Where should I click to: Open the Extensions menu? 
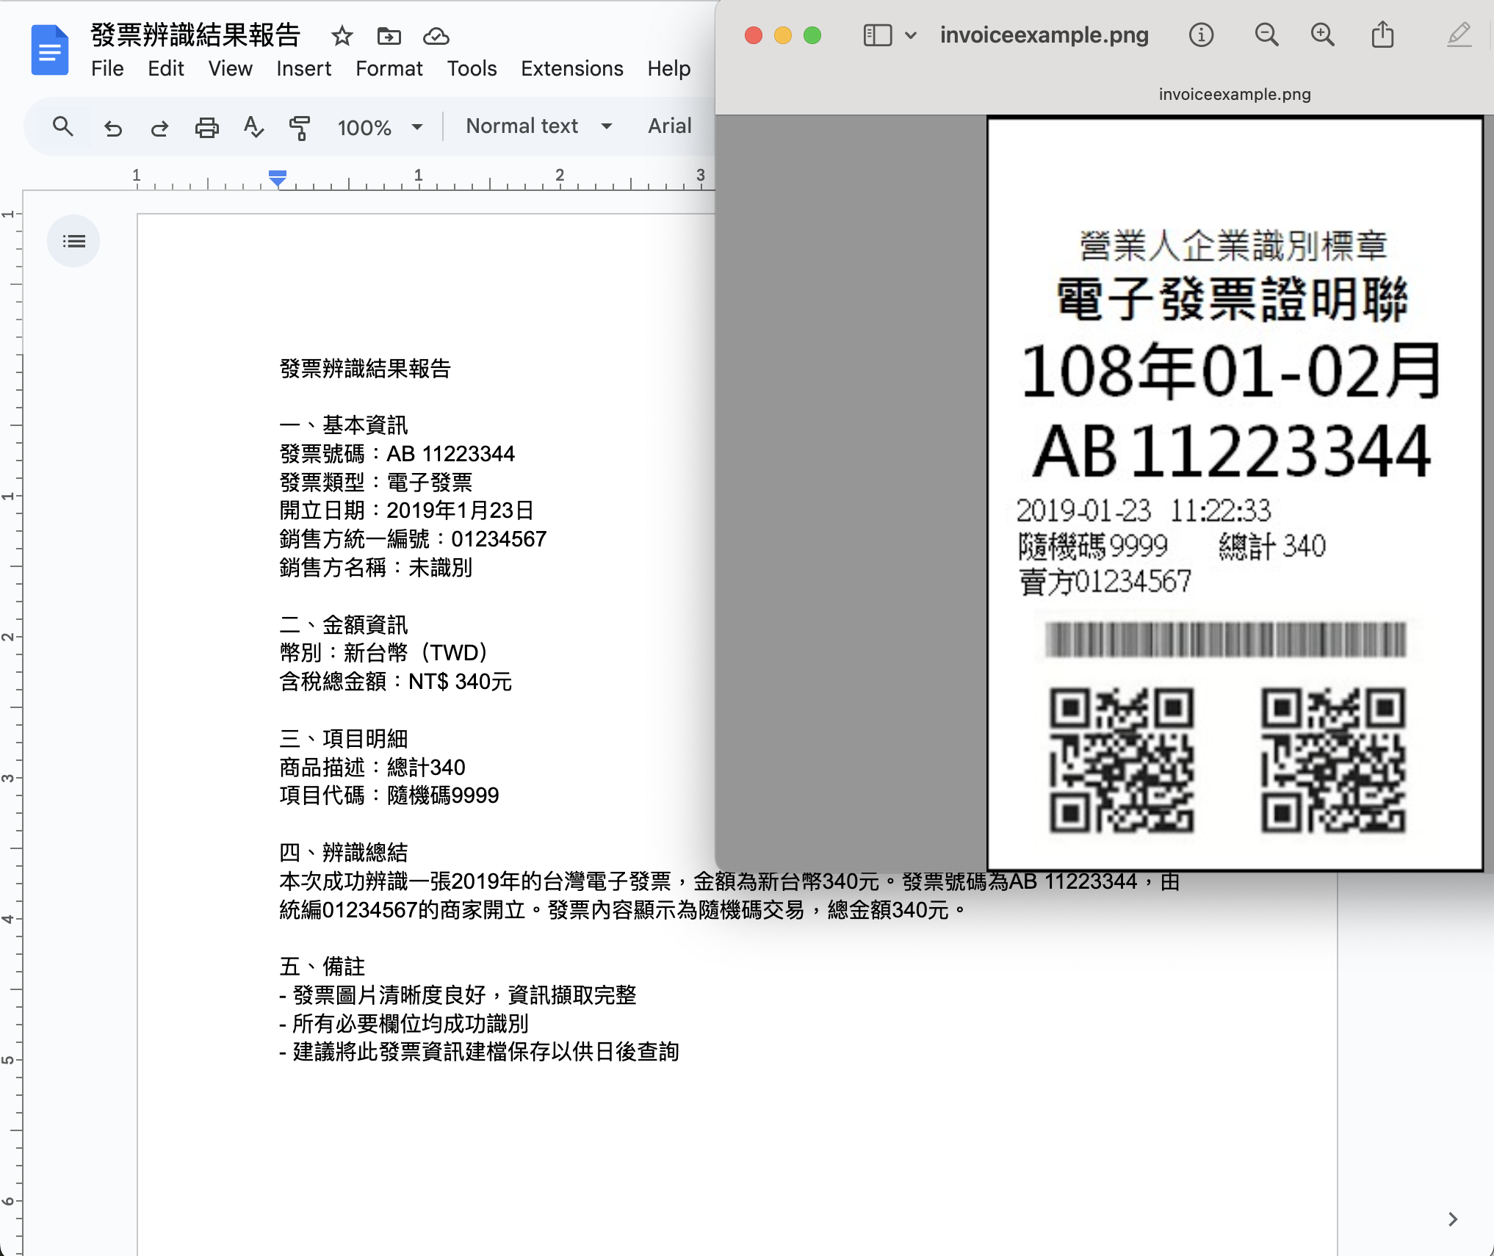pos(571,68)
